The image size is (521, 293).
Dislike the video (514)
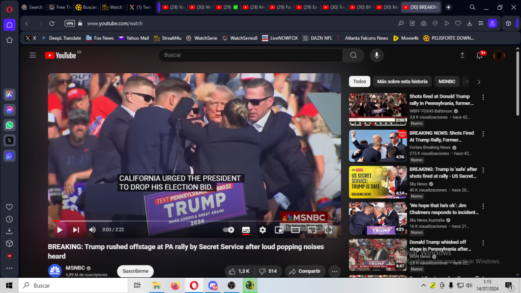click(x=268, y=272)
